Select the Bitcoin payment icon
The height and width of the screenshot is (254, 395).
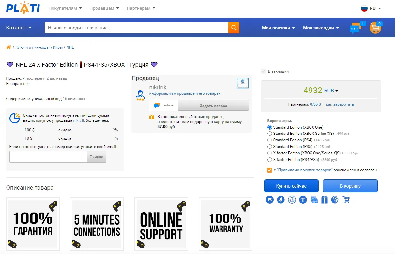(x=281, y=200)
